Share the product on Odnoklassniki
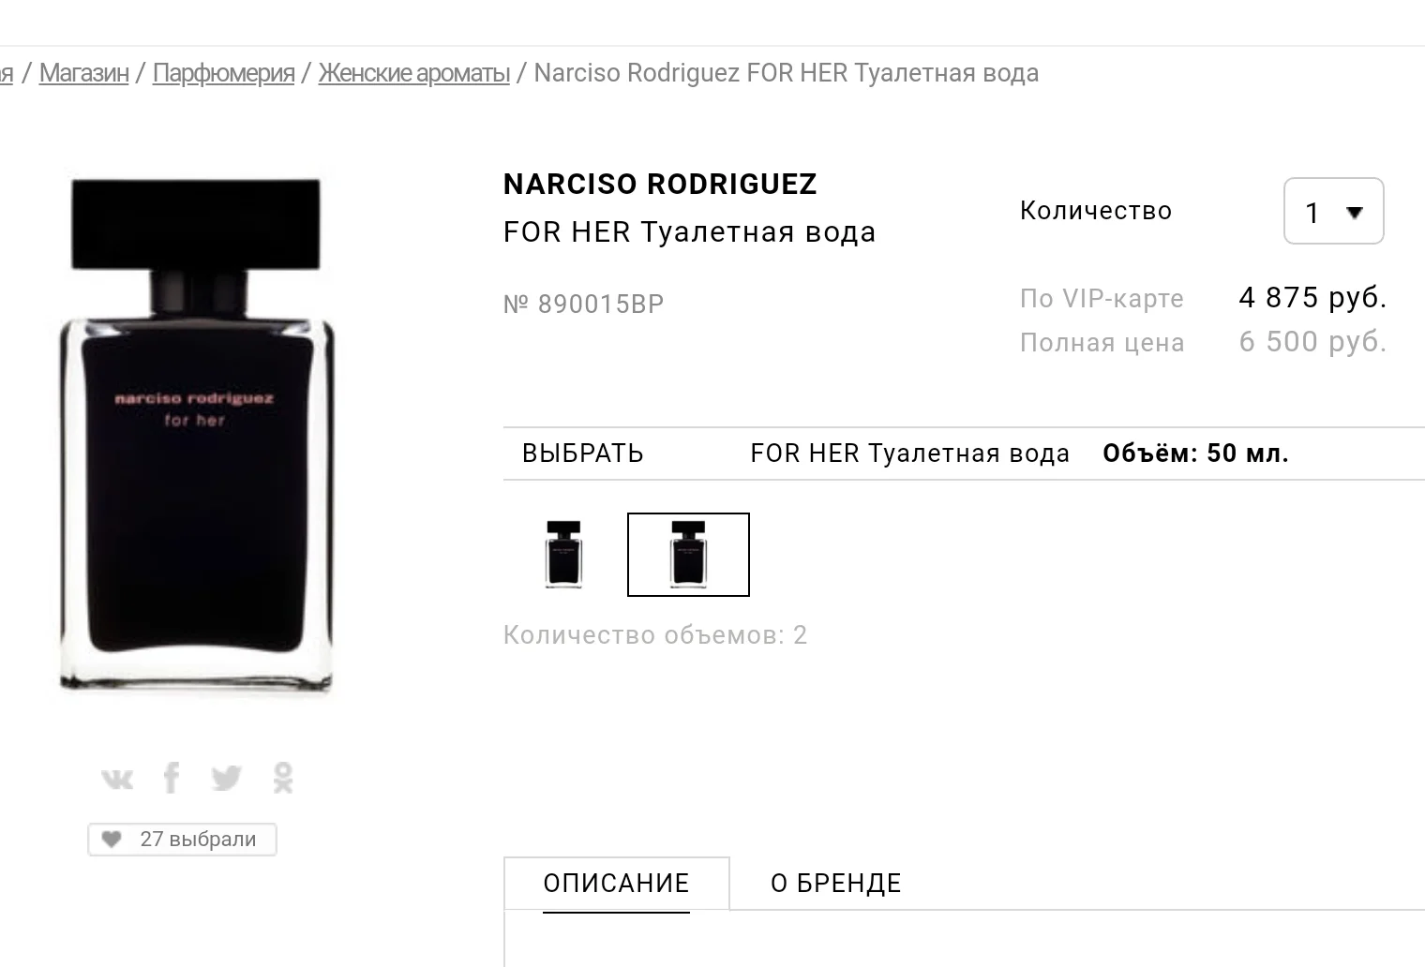This screenshot has height=967, width=1425. click(283, 778)
